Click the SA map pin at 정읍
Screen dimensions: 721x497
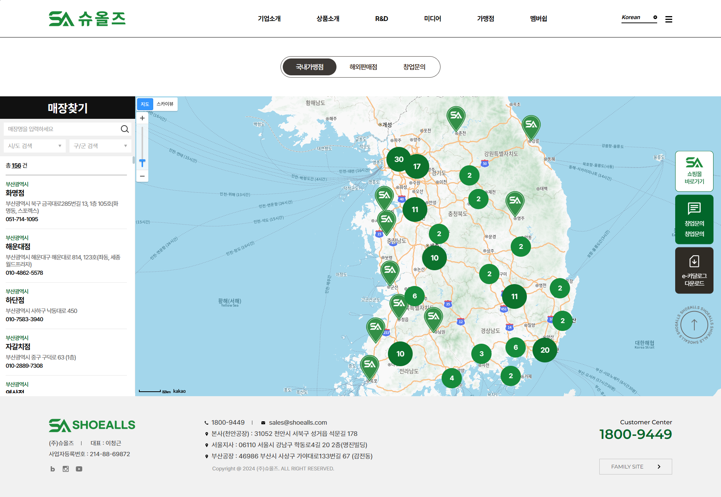(399, 307)
